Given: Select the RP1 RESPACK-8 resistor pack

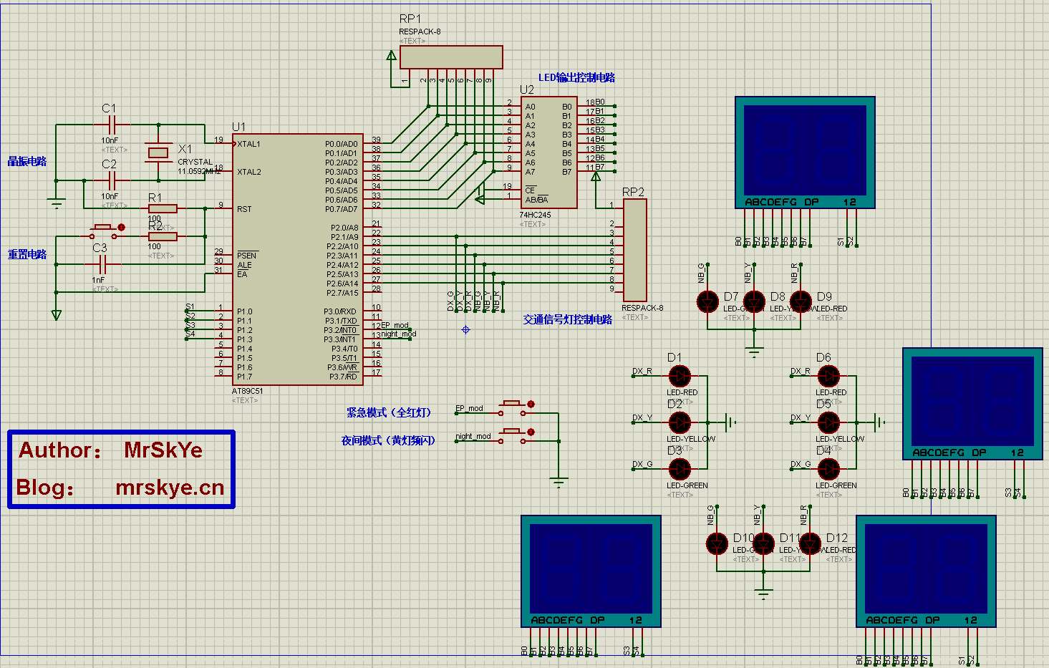Looking at the screenshot, I should pos(451,57).
